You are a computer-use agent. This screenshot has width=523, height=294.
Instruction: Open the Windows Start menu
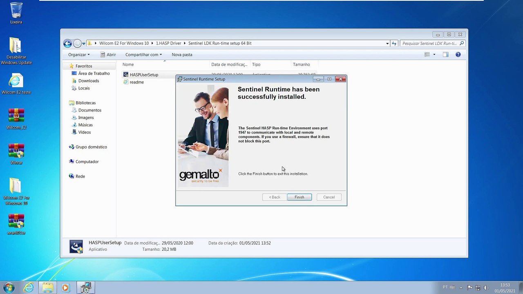pos(9,287)
